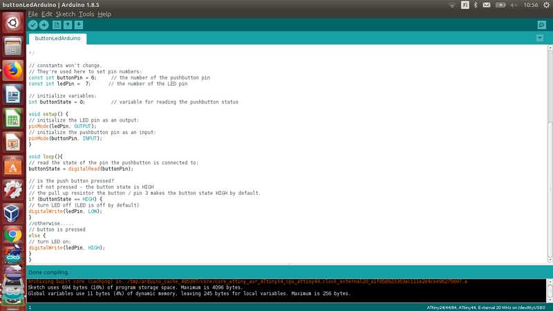Click the '// constants won't change.' comment
The image size is (553, 311).
point(65,66)
